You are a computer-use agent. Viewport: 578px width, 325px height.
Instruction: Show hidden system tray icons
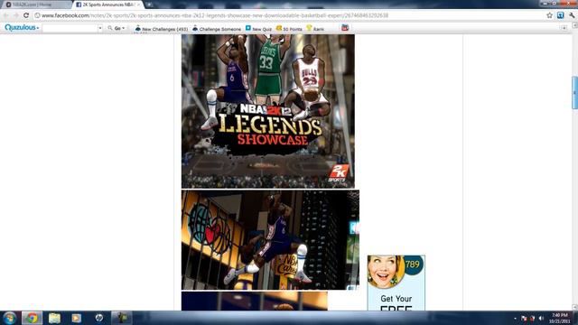click(515, 319)
